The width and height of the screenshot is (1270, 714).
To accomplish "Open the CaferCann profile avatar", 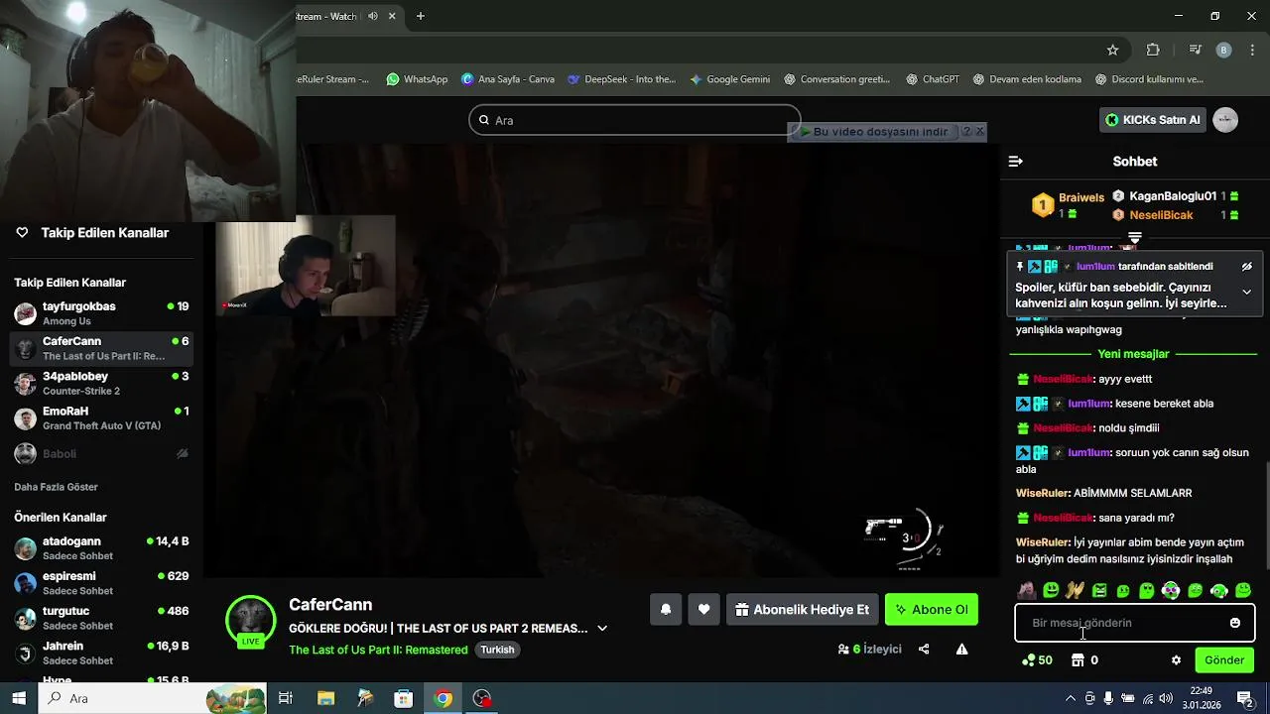I will point(251,621).
